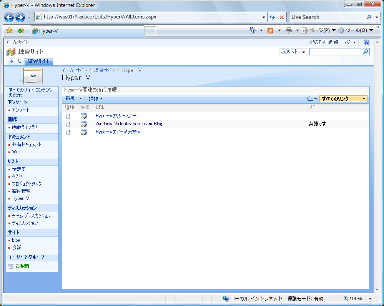Click the browser Forward arrow

20,17
